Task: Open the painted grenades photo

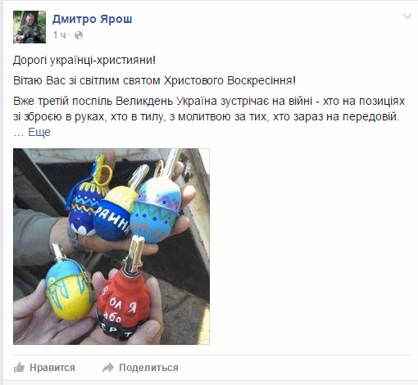Action: (x=111, y=247)
